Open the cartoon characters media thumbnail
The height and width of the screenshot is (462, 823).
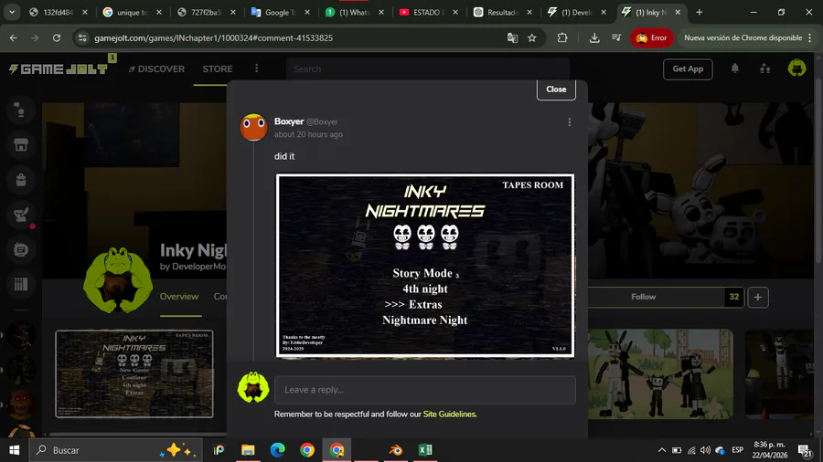tap(660, 374)
